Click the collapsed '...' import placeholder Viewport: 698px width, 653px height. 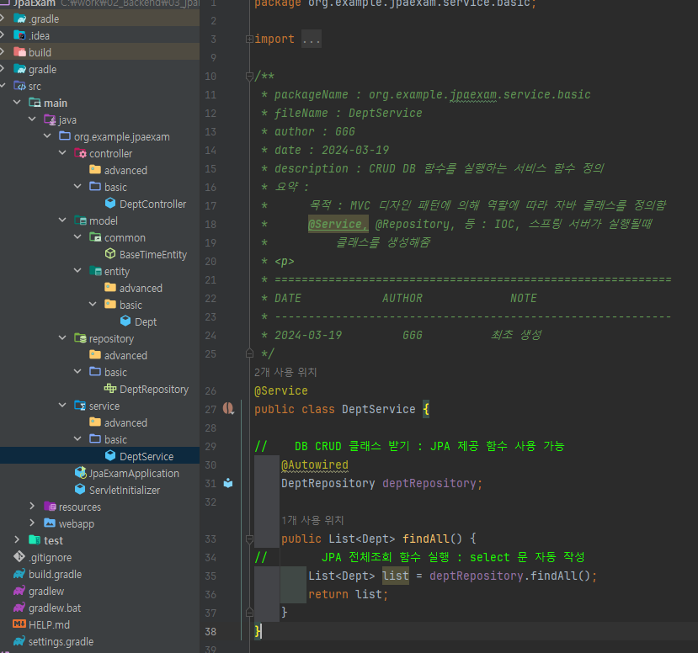(312, 40)
